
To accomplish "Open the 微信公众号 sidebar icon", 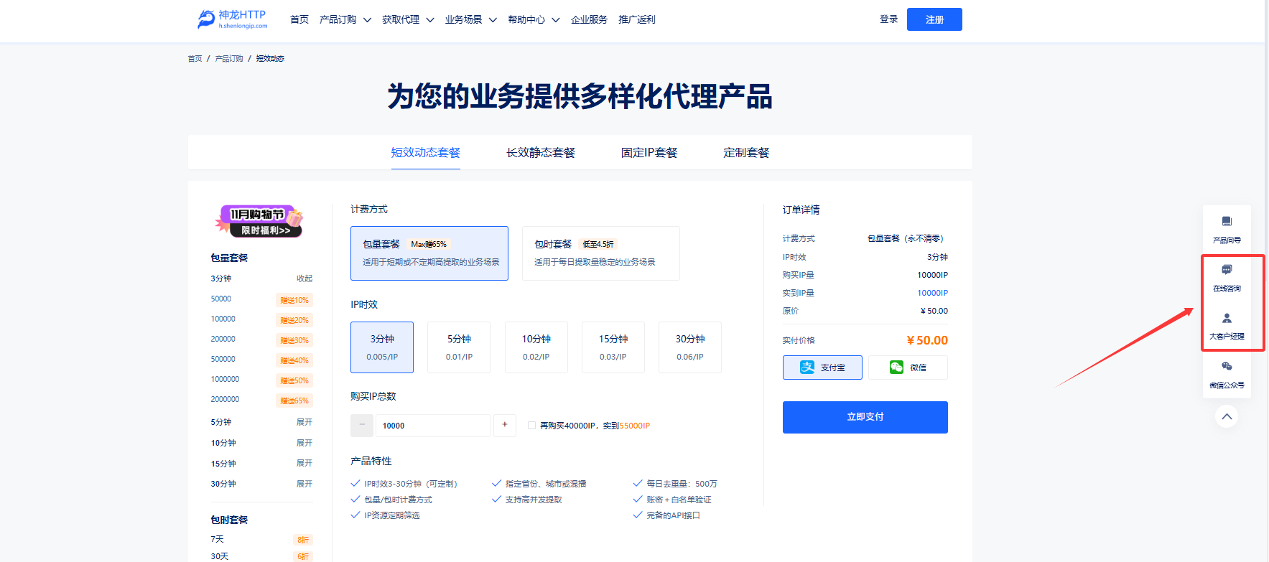I will (1227, 367).
